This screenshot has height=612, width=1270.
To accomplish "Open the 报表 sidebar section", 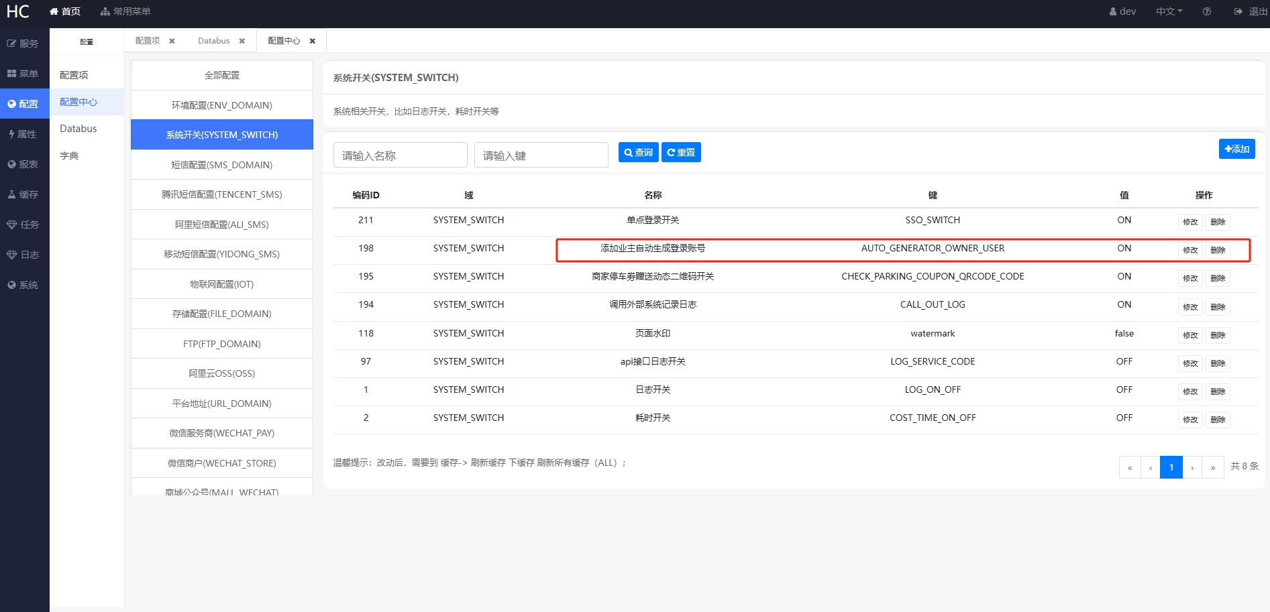I will tap(24, 164).
